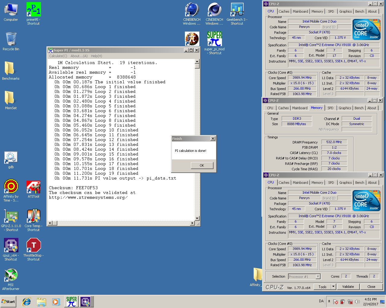Launch the first CINEBENCH Windows shortcut
This screenshot has height=308, width=386.
[x=192, y=14]
